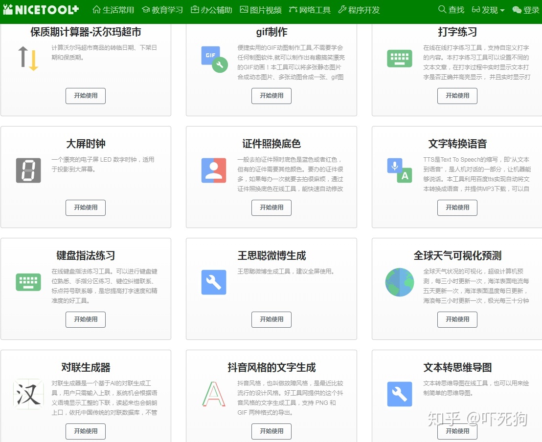Select the 全球天气可视化预测 globe icon
The width and height of the screenshot is (542, 442).
click(399, 282)
